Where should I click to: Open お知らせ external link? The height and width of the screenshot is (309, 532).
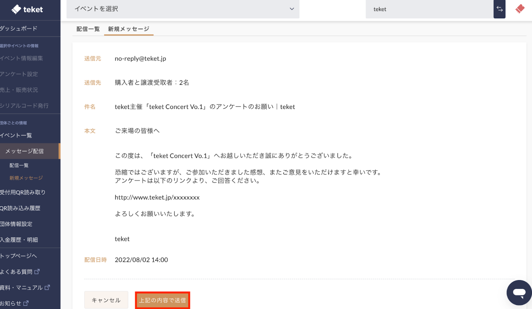[x=14, y=303]
